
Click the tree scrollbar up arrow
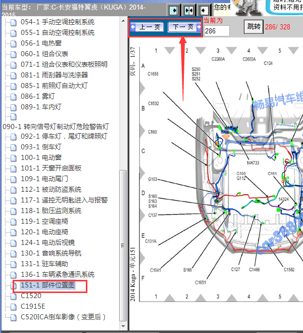[123, 21]
